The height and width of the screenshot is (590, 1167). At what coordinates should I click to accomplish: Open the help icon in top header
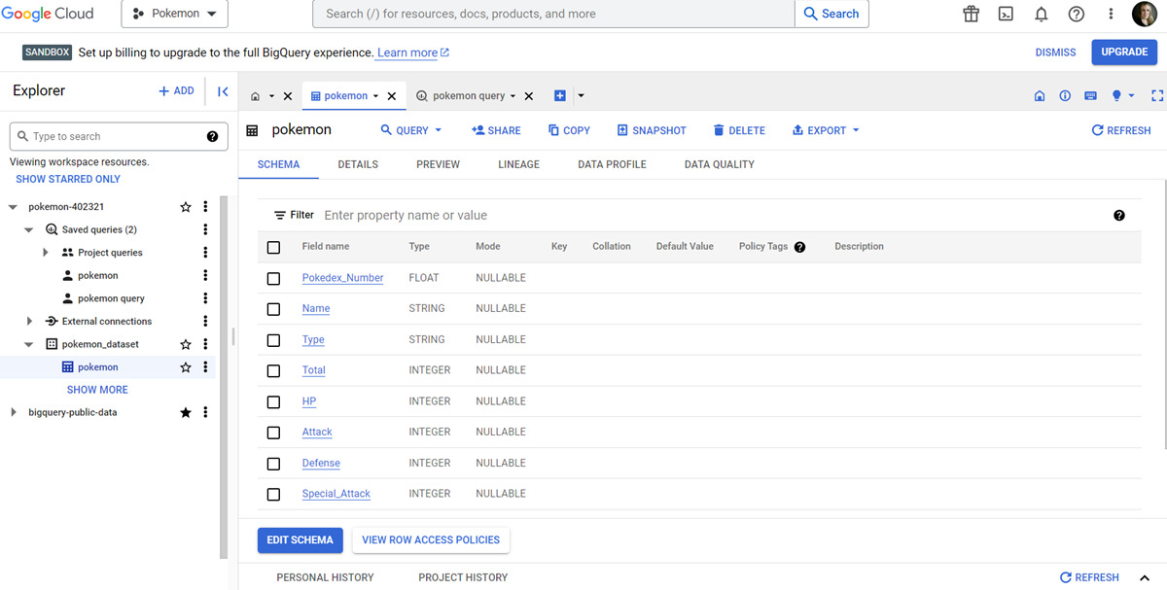[1076, 14]
